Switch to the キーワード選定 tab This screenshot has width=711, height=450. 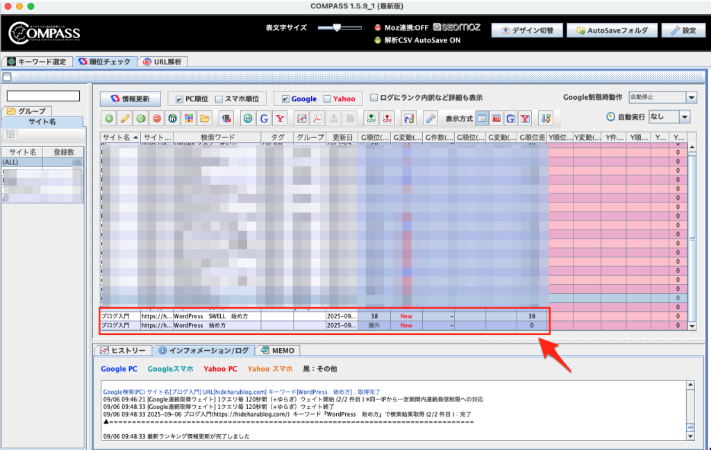coord(36,62)
